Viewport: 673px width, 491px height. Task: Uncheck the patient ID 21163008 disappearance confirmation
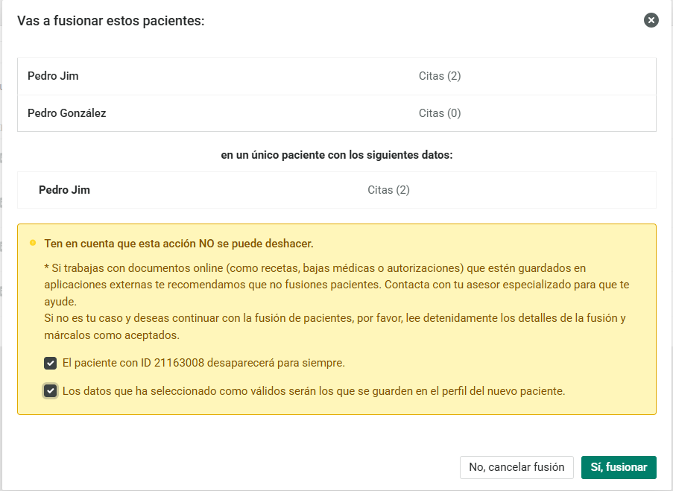click(50, 364)
